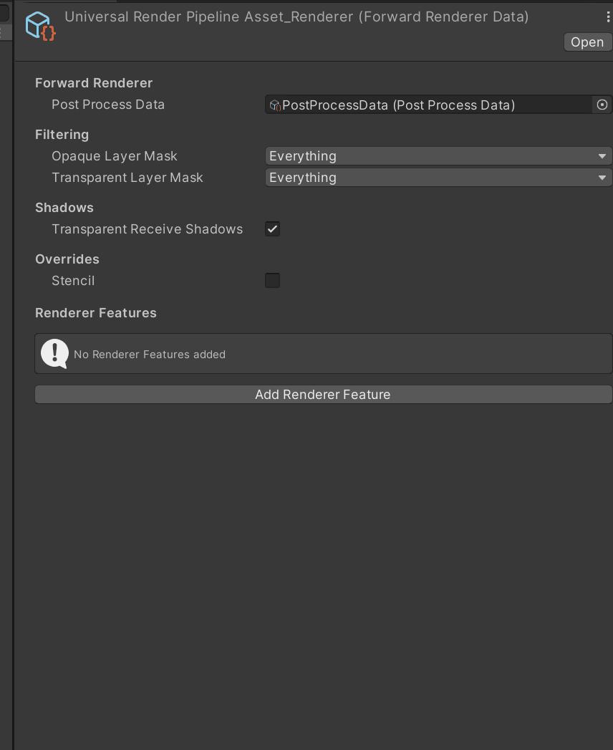This screenshot has height=750, width=613.
Task: Click the Forward Renderer section header
Action: tap(94, 83)
